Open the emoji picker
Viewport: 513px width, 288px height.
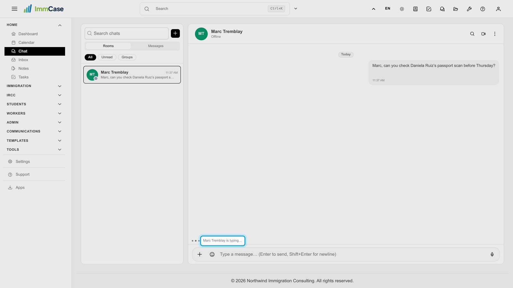tap(212, 254)
